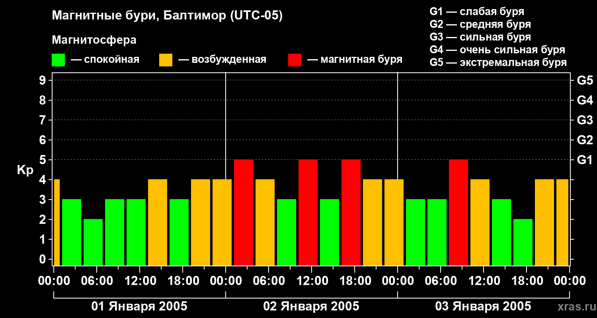Screen dimensions: 597x318
Task: Click the green 'спокойная' legend swatch
Action: click(x=58, y=60)
